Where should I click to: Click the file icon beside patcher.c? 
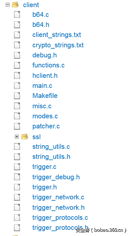click(17, 126)
